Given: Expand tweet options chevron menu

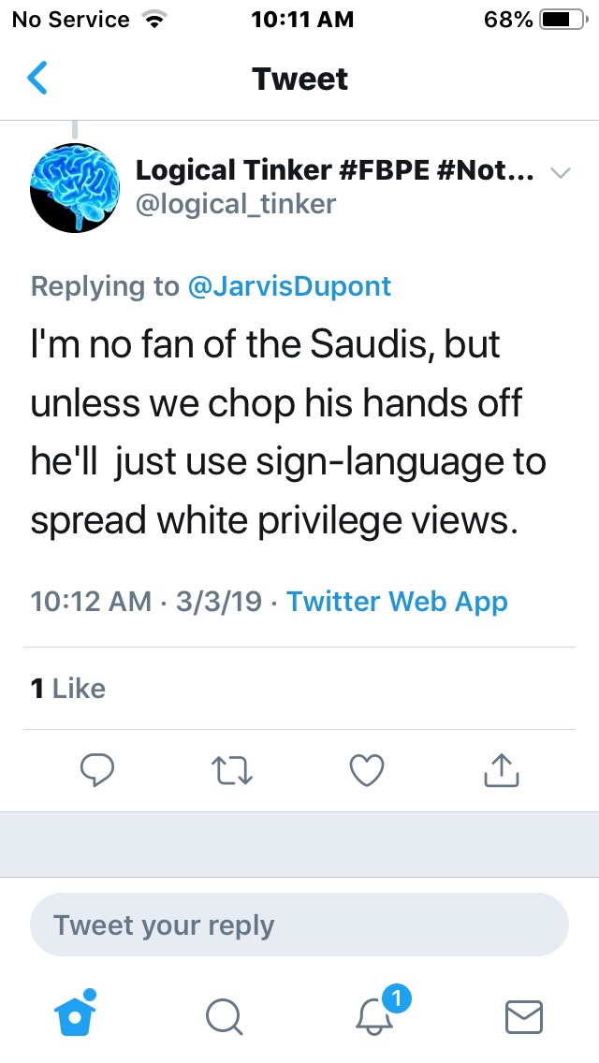Looking at the screenshot, I should (560, 173).
